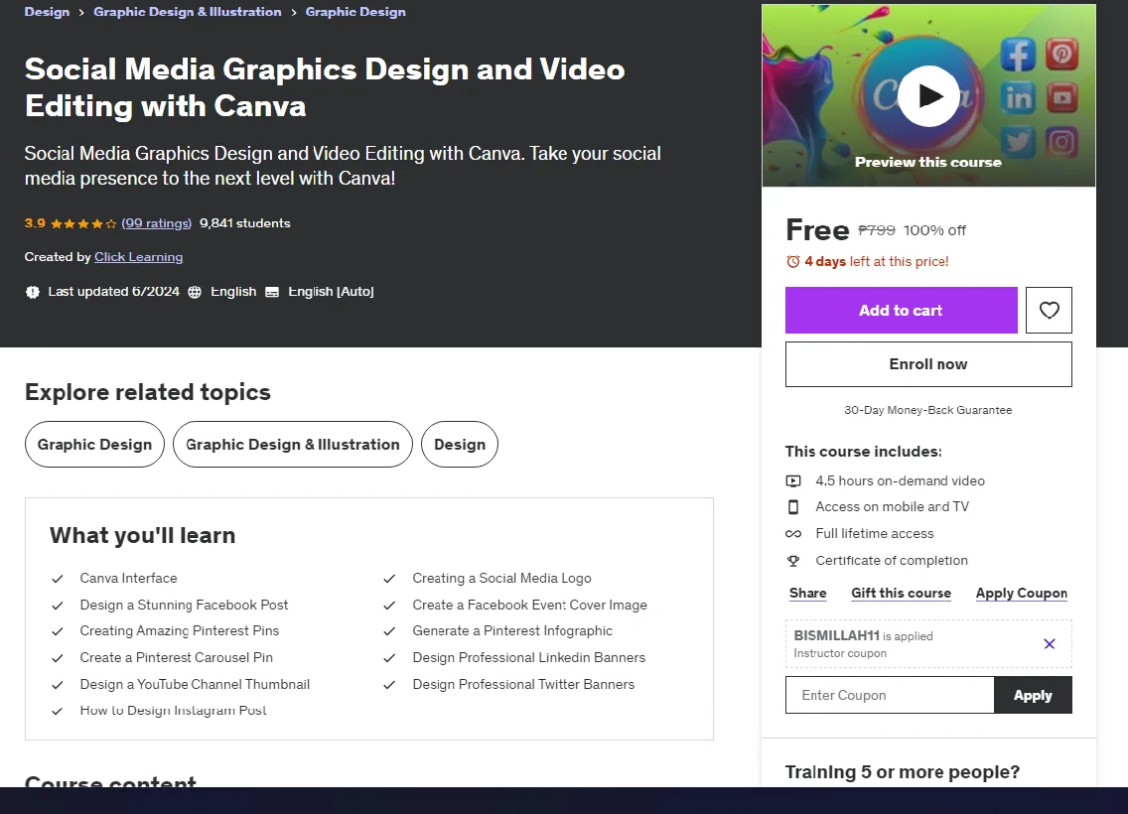Open Click Learning instructor profile
1128x814 pixels.
[138, 257]
